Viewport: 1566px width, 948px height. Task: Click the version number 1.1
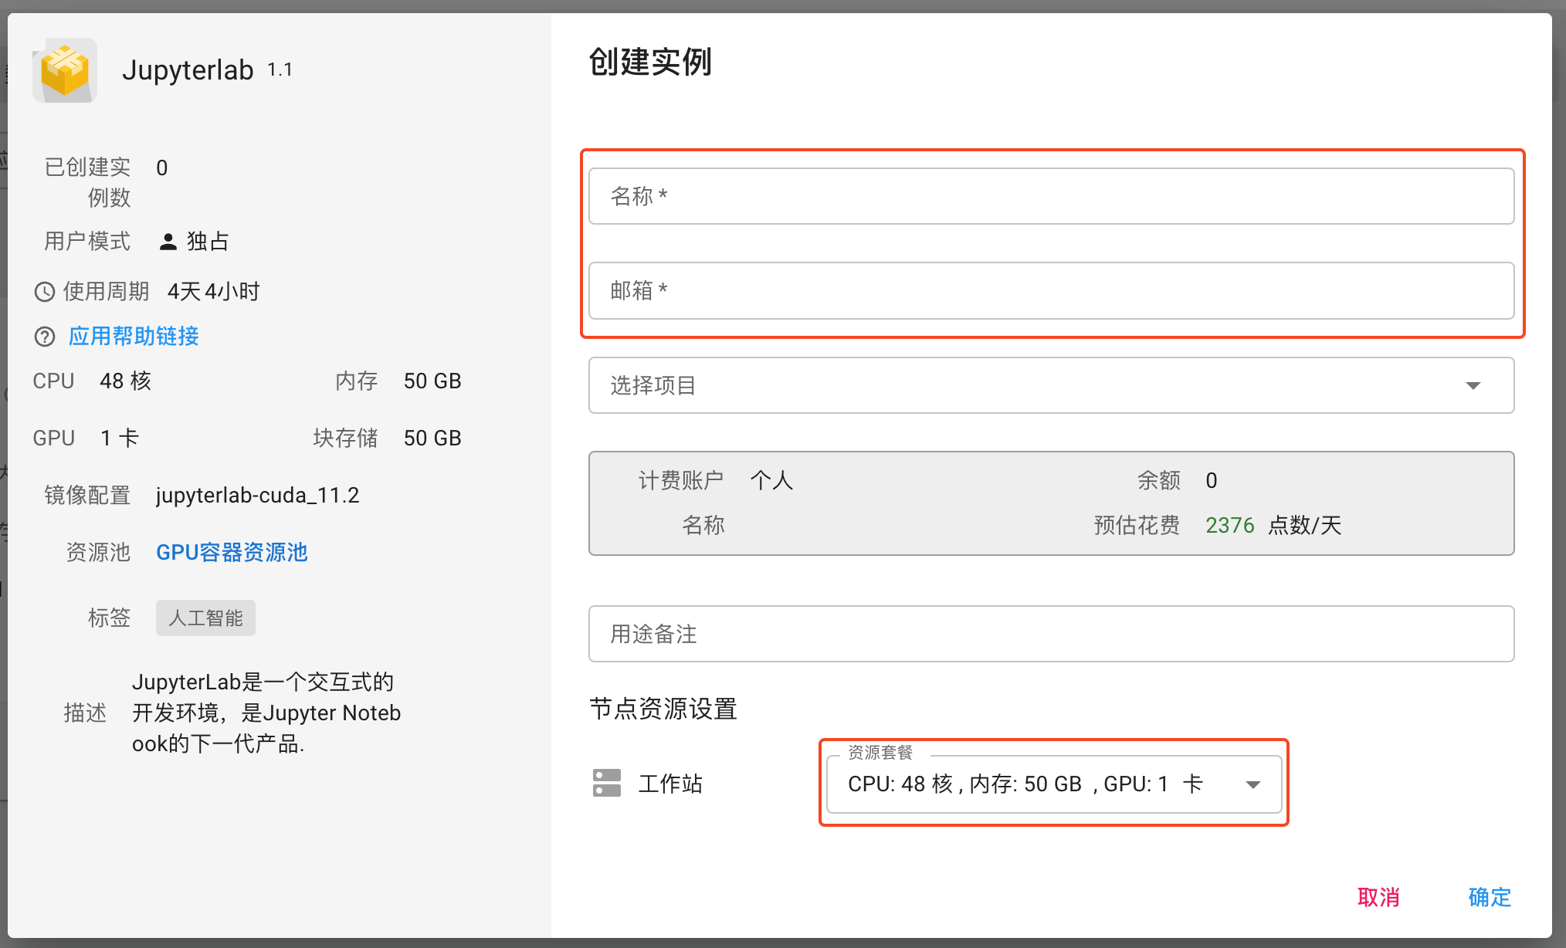[280, 70]
